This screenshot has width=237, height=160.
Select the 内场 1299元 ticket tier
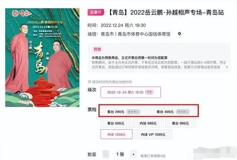click(116, 134)
